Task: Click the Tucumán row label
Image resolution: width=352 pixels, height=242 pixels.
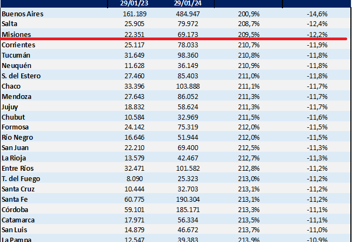Action: coord(16,55)
